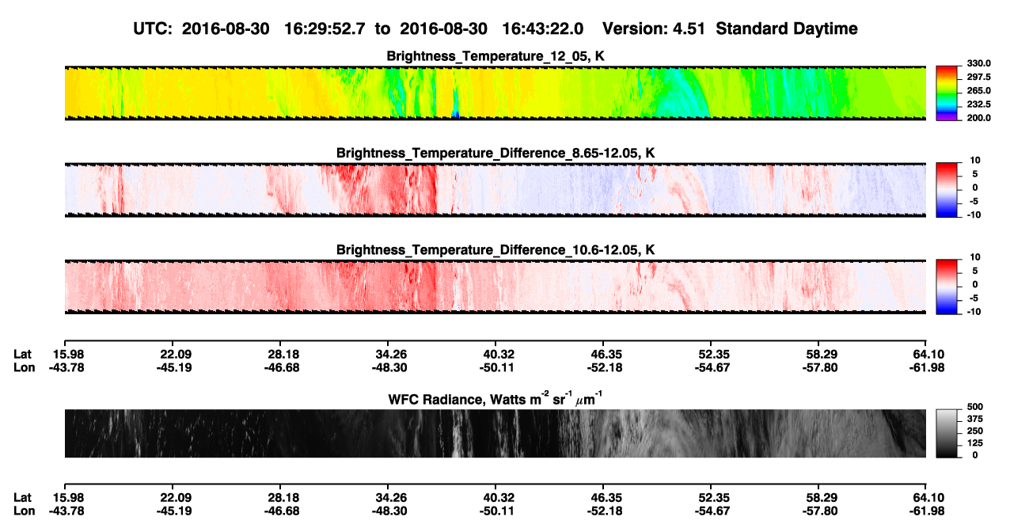Click the red-blue colorbar beside the 10.6-12.05 panel

tap(947, 287)
